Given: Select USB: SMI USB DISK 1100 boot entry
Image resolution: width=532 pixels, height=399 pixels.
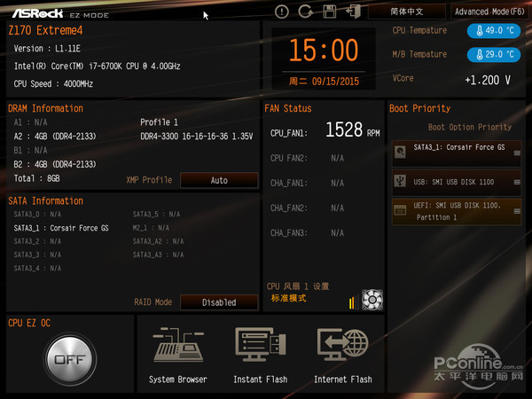Looking at the screenshot, I should click(457, 183).
